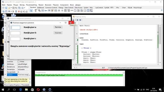This screenshot has height=92, width=164.
Task: Click the editor vertical scrollbar thumb
Action: coord(160,36)
